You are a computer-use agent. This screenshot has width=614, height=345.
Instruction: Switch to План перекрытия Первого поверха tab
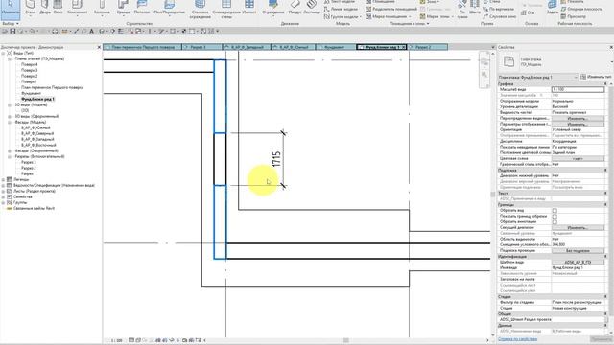click(x=143, y=47)
